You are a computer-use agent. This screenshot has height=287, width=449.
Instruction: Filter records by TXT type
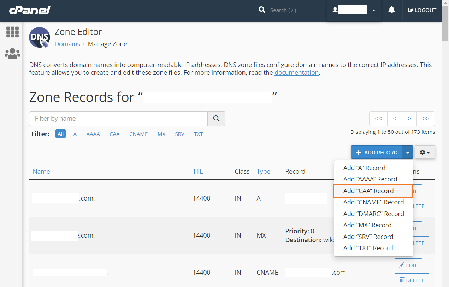[x=198, y=134]
